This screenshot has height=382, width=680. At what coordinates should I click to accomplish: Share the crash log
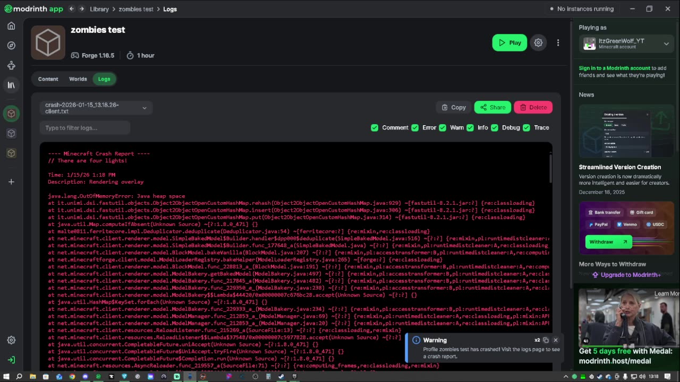click(492, 108)
